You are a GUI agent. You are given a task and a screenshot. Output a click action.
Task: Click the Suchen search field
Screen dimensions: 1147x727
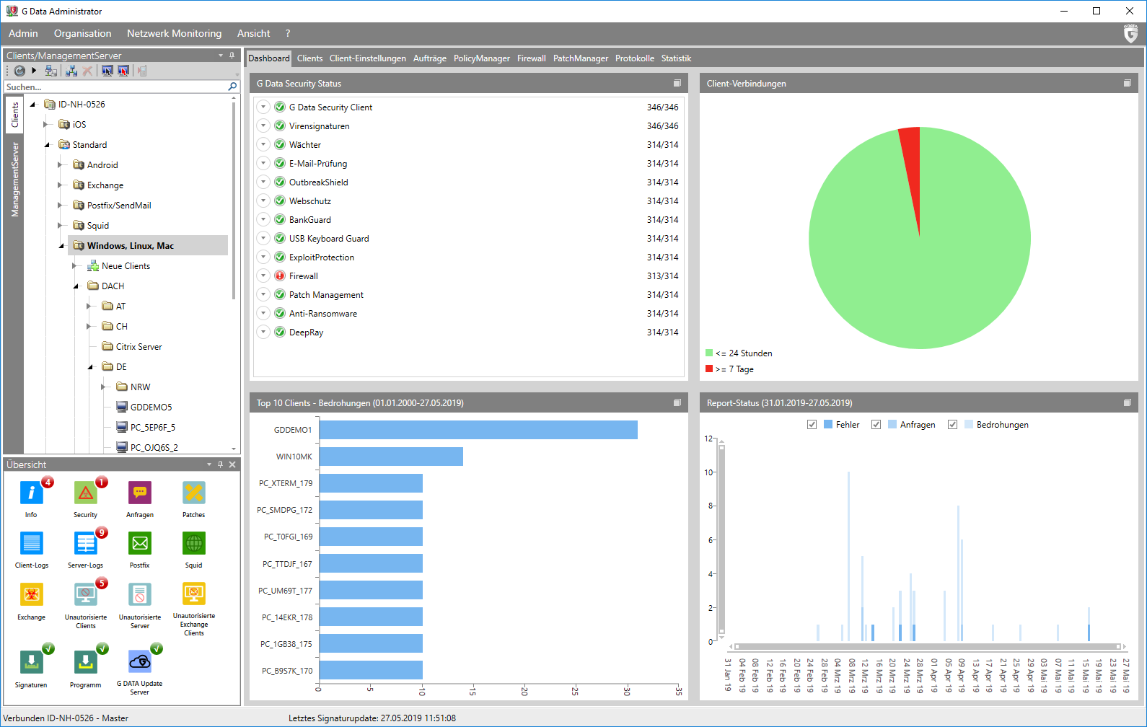(x=115, y=87)
